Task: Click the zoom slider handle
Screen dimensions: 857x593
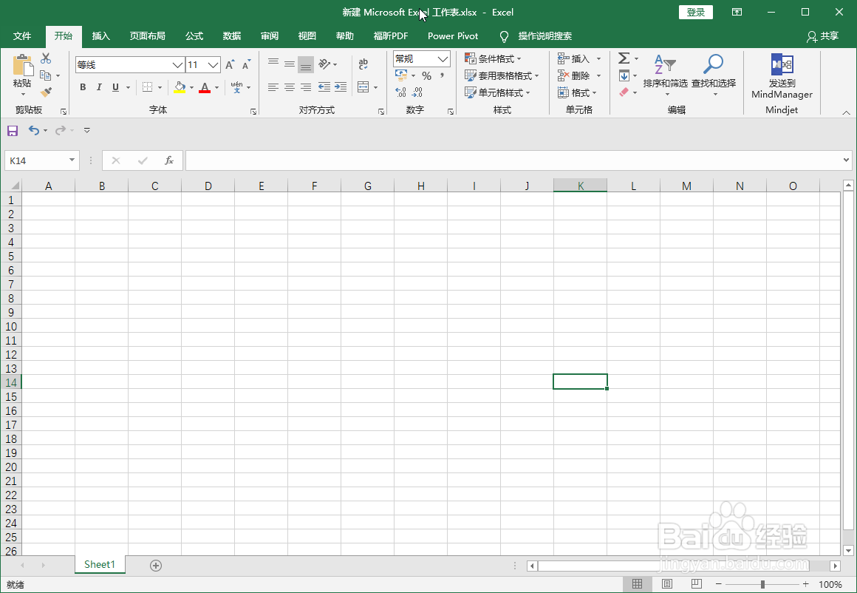Action: tap(762, 585)
